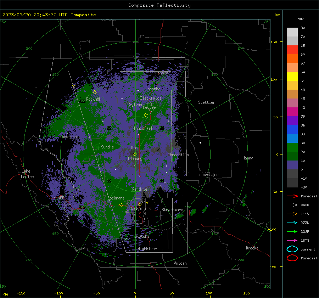This screenshot has width=319, height=298.
Task: Click the RockyMH label
Action: click(94, 99)
